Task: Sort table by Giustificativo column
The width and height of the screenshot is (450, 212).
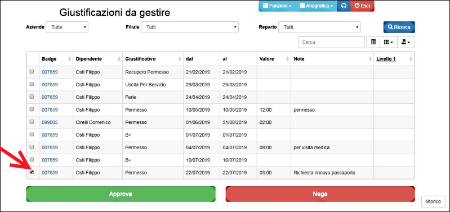Action: click(153, 59)
